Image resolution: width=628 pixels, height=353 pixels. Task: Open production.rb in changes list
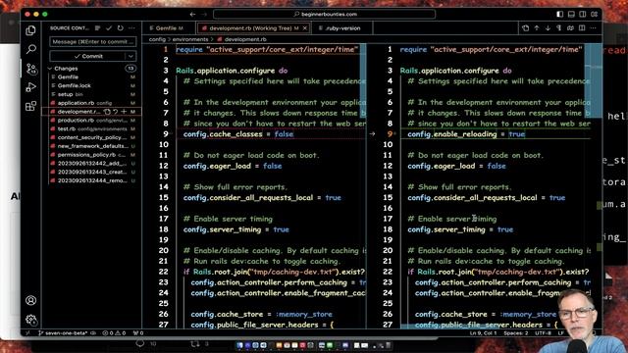(91, 120)
